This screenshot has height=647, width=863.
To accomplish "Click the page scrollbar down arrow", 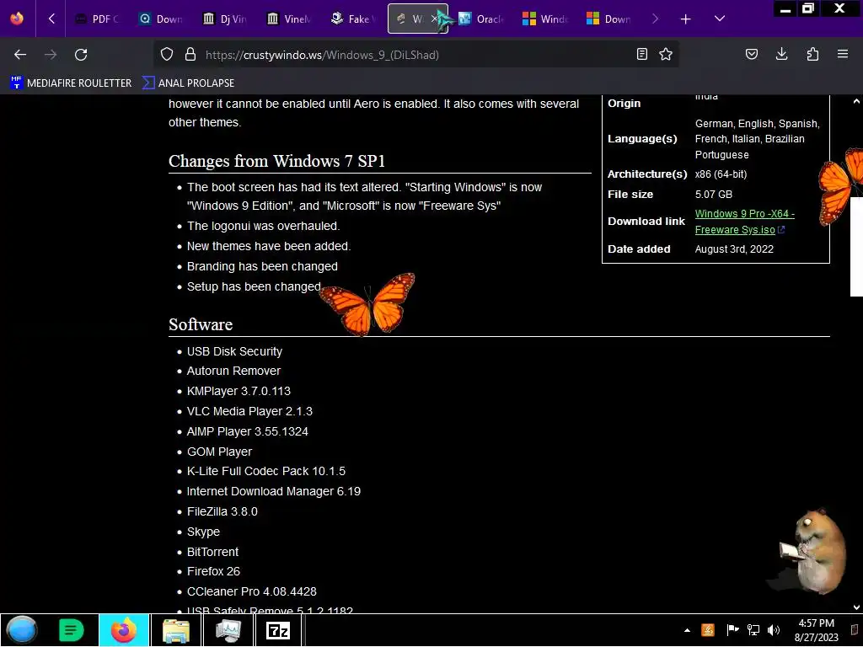I will click(856, 607).
